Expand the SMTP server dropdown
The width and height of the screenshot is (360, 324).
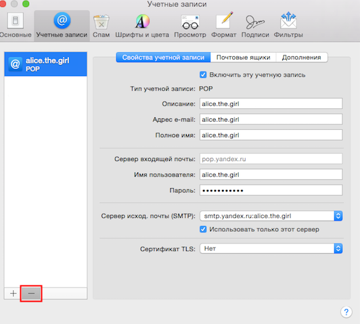(x=271, y=216)
